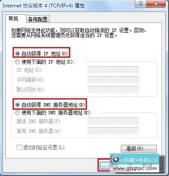Image resolution: width=169 pixels, height=176 pixels.
Task: Click the IP 地址 input field
Action: [113, 70]
